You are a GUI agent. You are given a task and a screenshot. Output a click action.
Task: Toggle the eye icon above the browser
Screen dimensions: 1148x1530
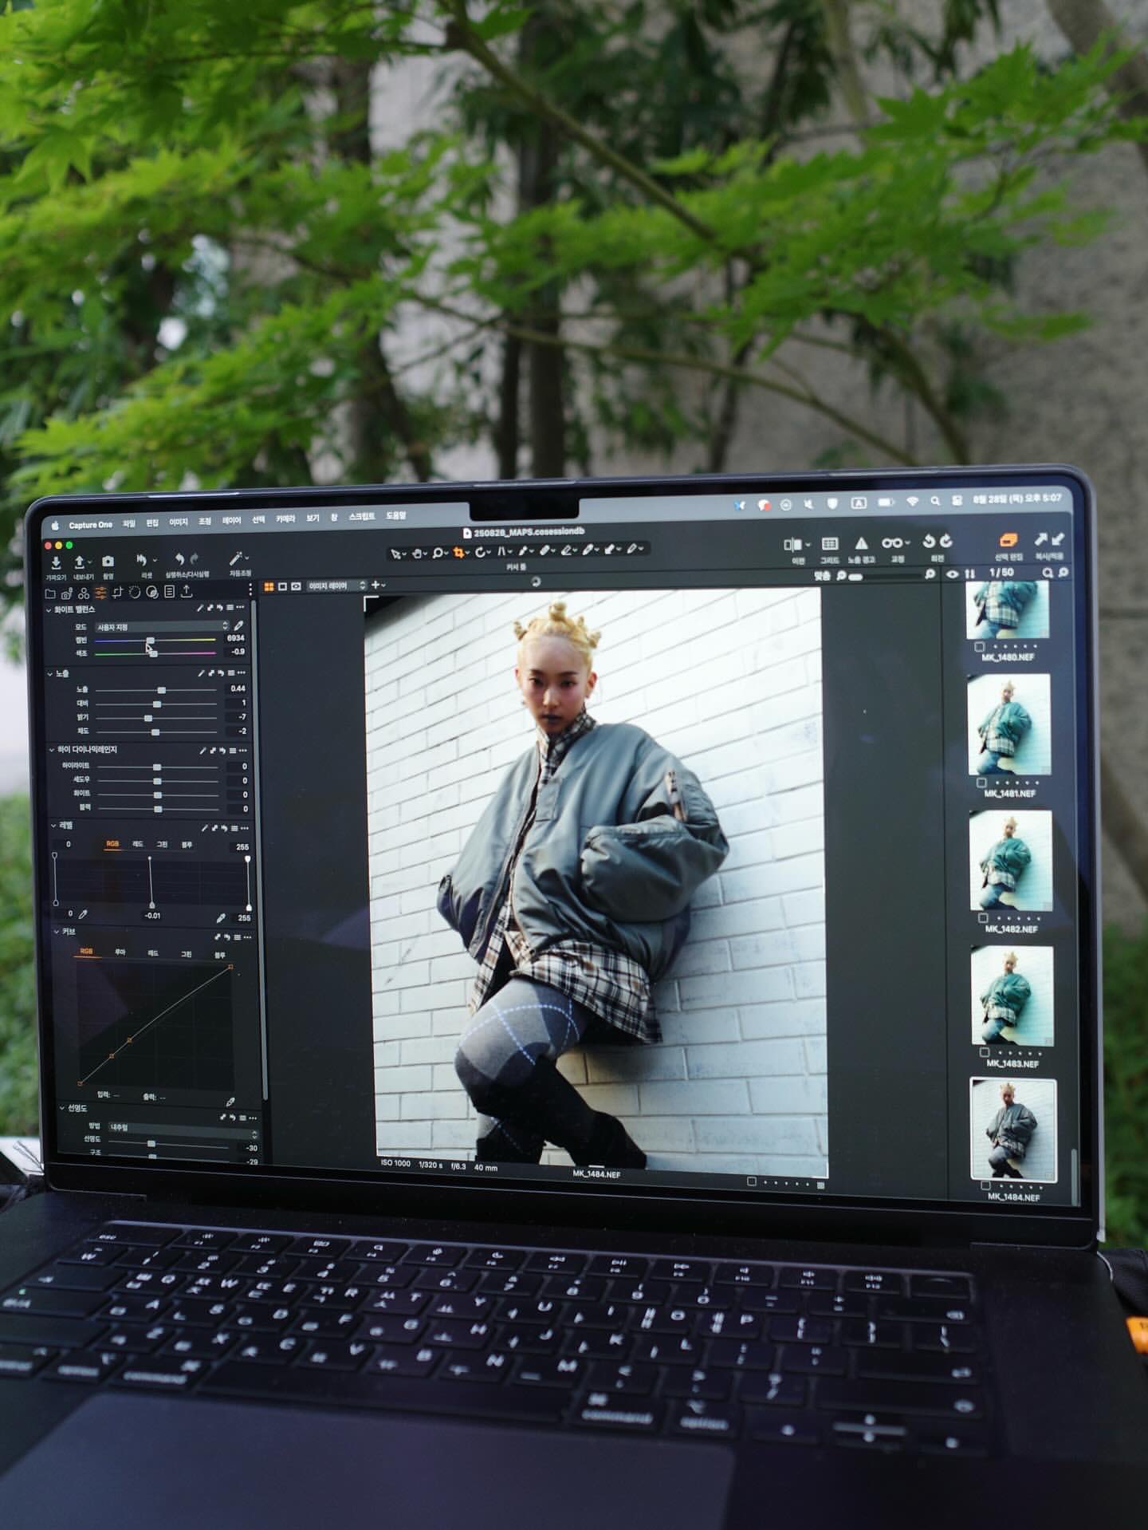click(952, 574)
